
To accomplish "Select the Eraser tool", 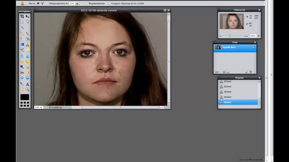I will point(22,39).
